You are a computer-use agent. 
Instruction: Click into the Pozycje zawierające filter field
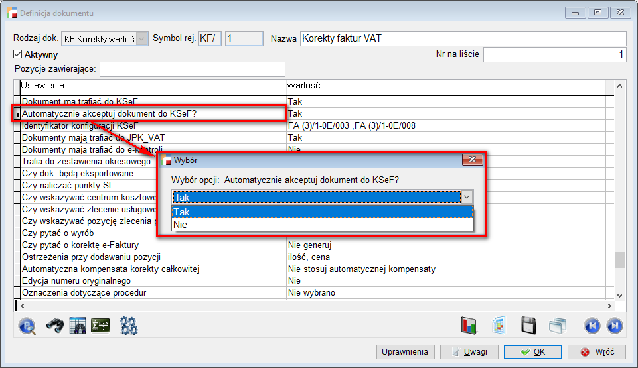pyautogui.click(x=192, y=69)
